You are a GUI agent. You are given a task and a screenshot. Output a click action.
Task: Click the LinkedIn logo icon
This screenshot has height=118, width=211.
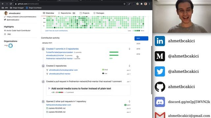tap(160, 41)
